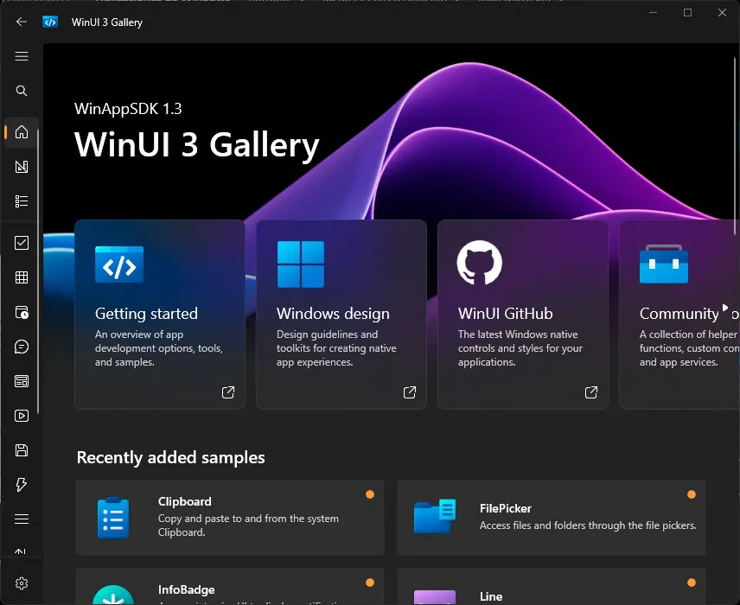
Task: Open the Motion lightning bolt sidebar icon
Action: click(x=22, y=485)
